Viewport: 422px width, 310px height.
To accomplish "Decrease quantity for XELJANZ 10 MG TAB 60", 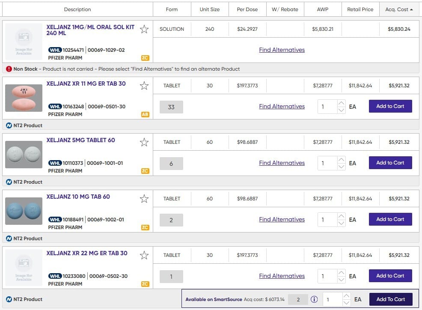I will [341, 223].
